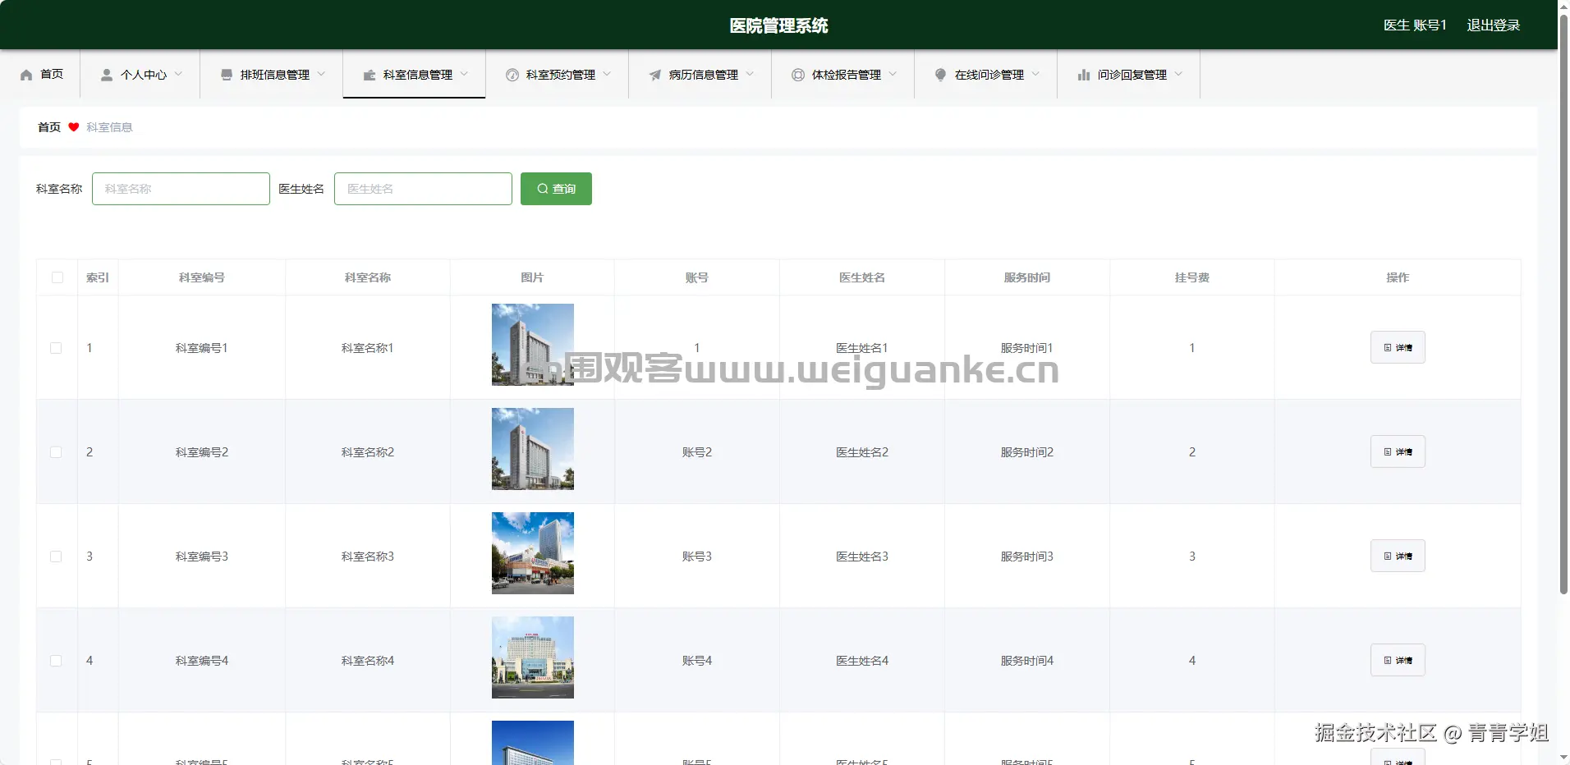Open the hospital image in row 科室编号3
The image size is (1570, 765).
point(533,553)
